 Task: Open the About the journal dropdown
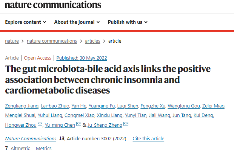point(77,22)
